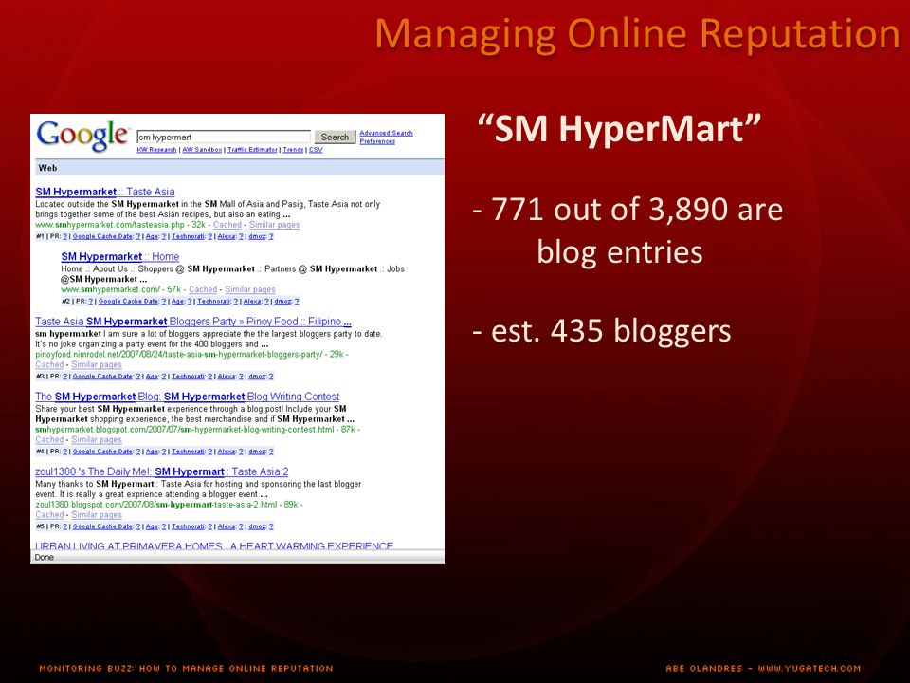The height and width of the screenshot is (683, 910).
Task: Open the Traffic Estimator link
Action: click(252, 150)
